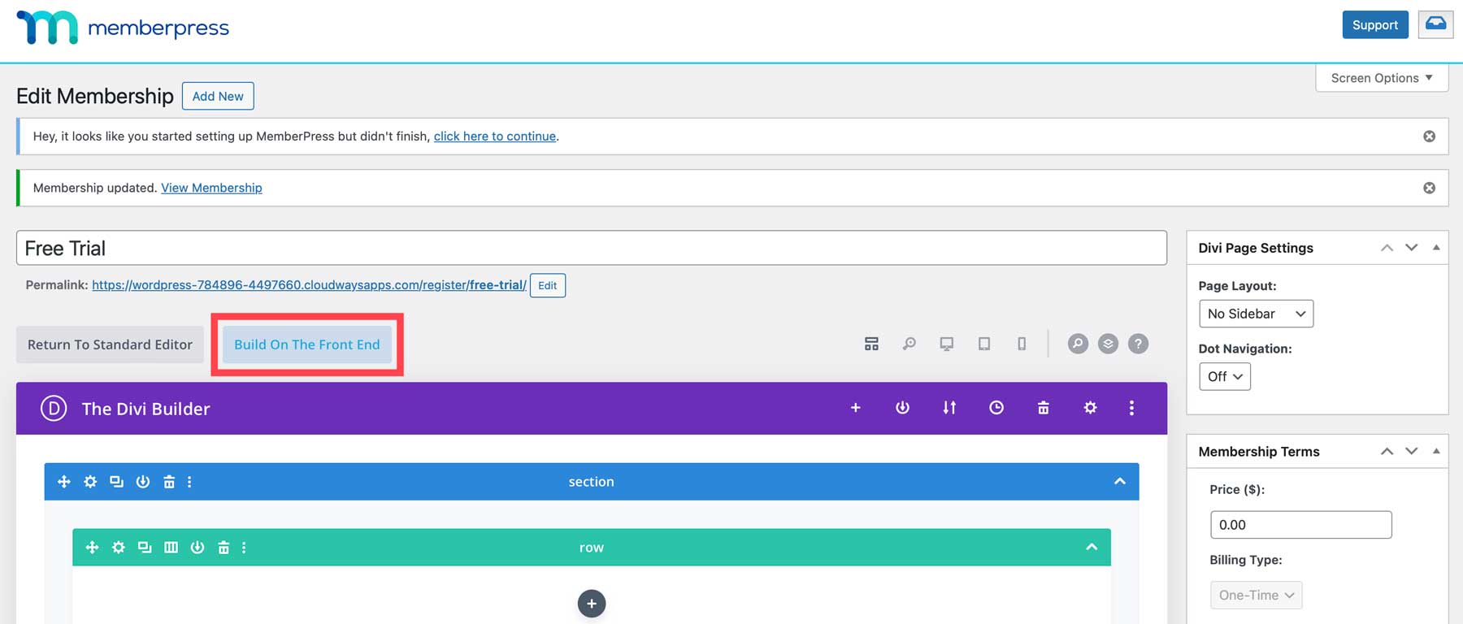Screen dimensions: 1463x624
Task: Open the round layers icon
Action: click(1108, 344)
